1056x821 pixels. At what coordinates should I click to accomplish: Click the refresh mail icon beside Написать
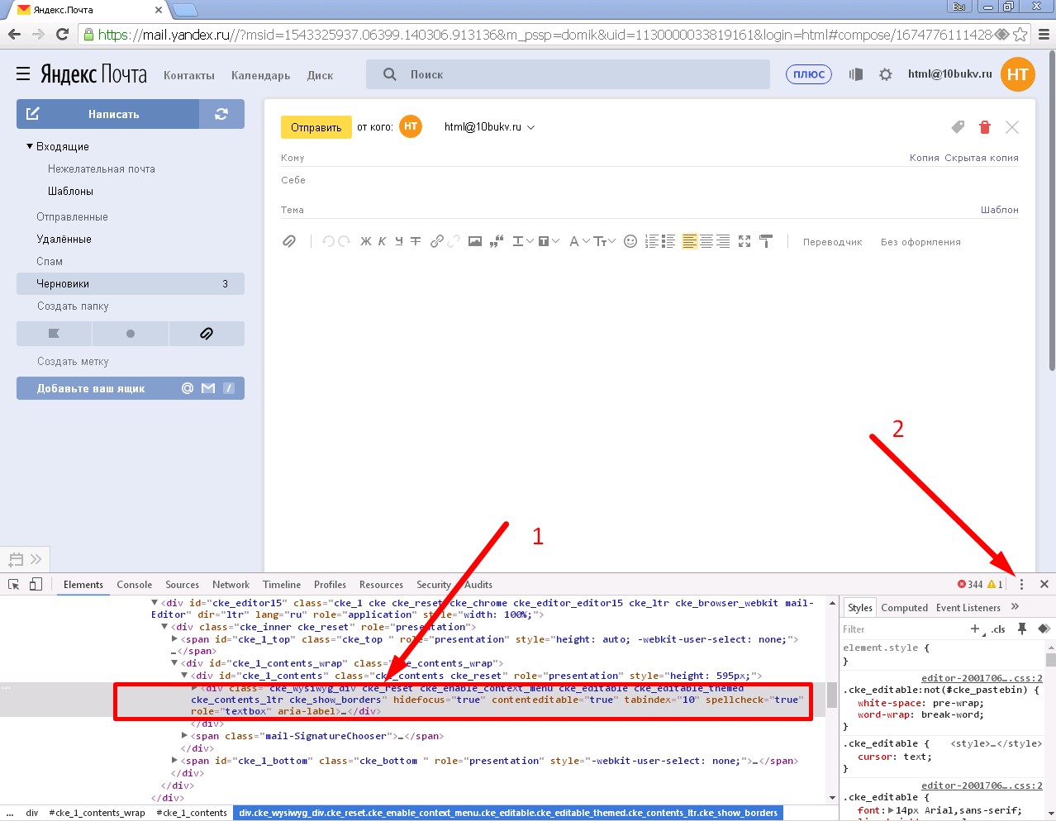click(221, 114)
